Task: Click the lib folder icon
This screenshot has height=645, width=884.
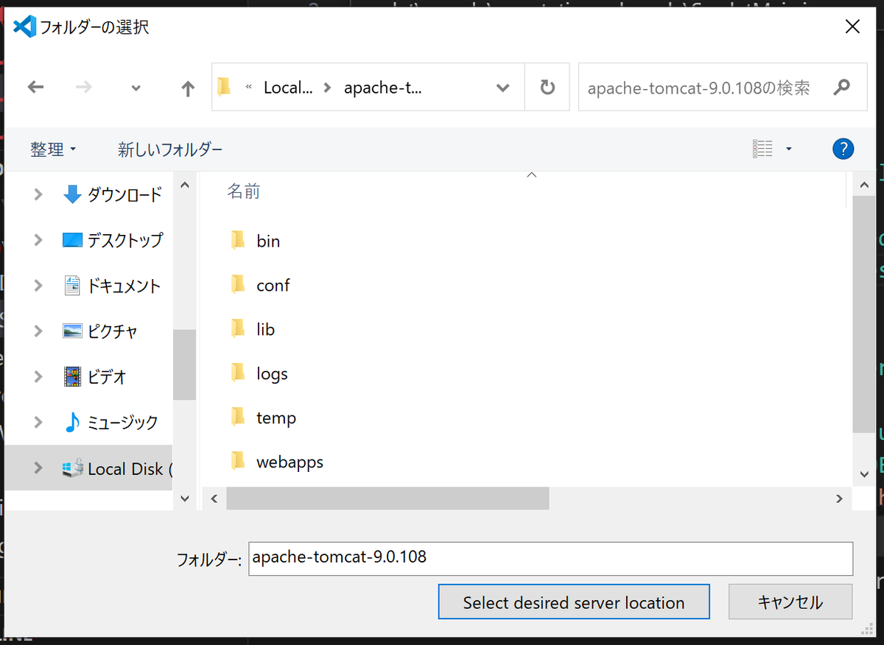Action: pyautogui.click(x=237, y=328)
